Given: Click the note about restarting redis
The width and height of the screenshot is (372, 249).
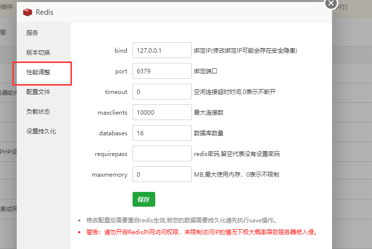Looking at the screenshot, I should (182, 220).
